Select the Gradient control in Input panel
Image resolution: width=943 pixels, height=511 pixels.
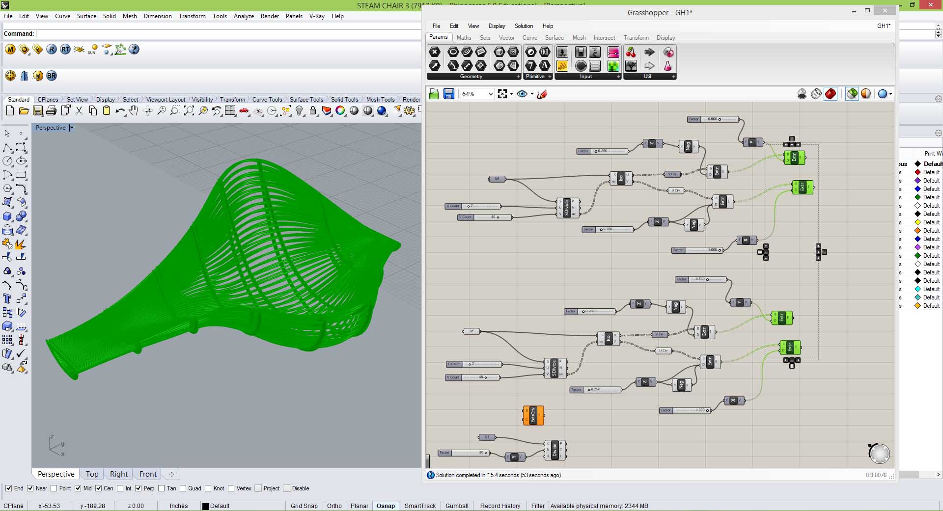pyautogui.click(x=613, y=52)
